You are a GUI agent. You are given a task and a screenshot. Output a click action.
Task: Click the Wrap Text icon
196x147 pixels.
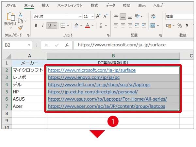click(153, 16)
